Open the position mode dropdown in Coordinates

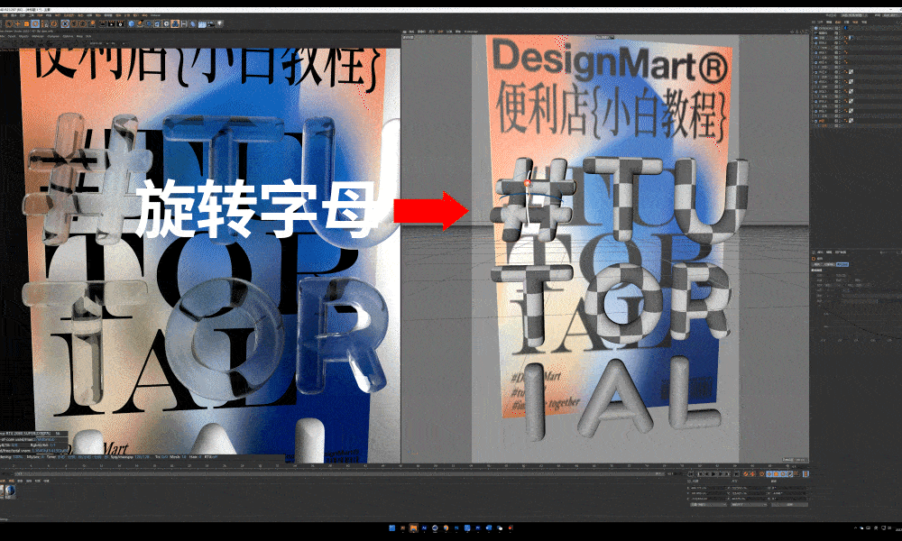pyautogui.click(x=709, y=505)
